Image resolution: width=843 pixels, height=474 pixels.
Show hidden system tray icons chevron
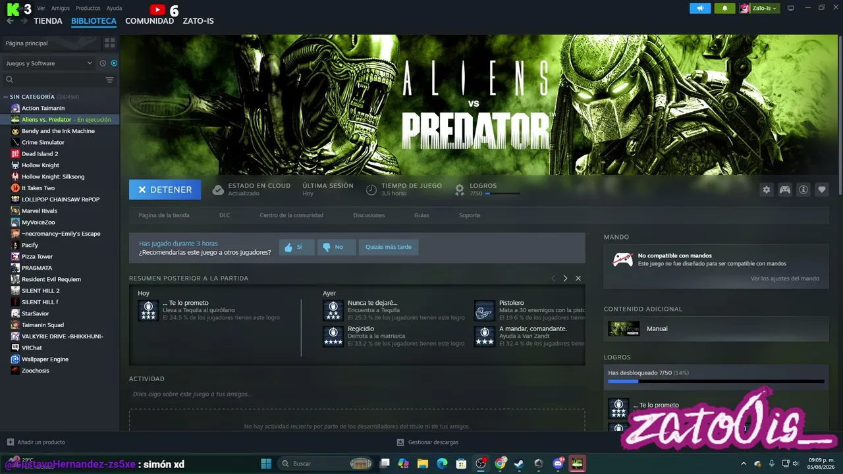pos(744,463)
